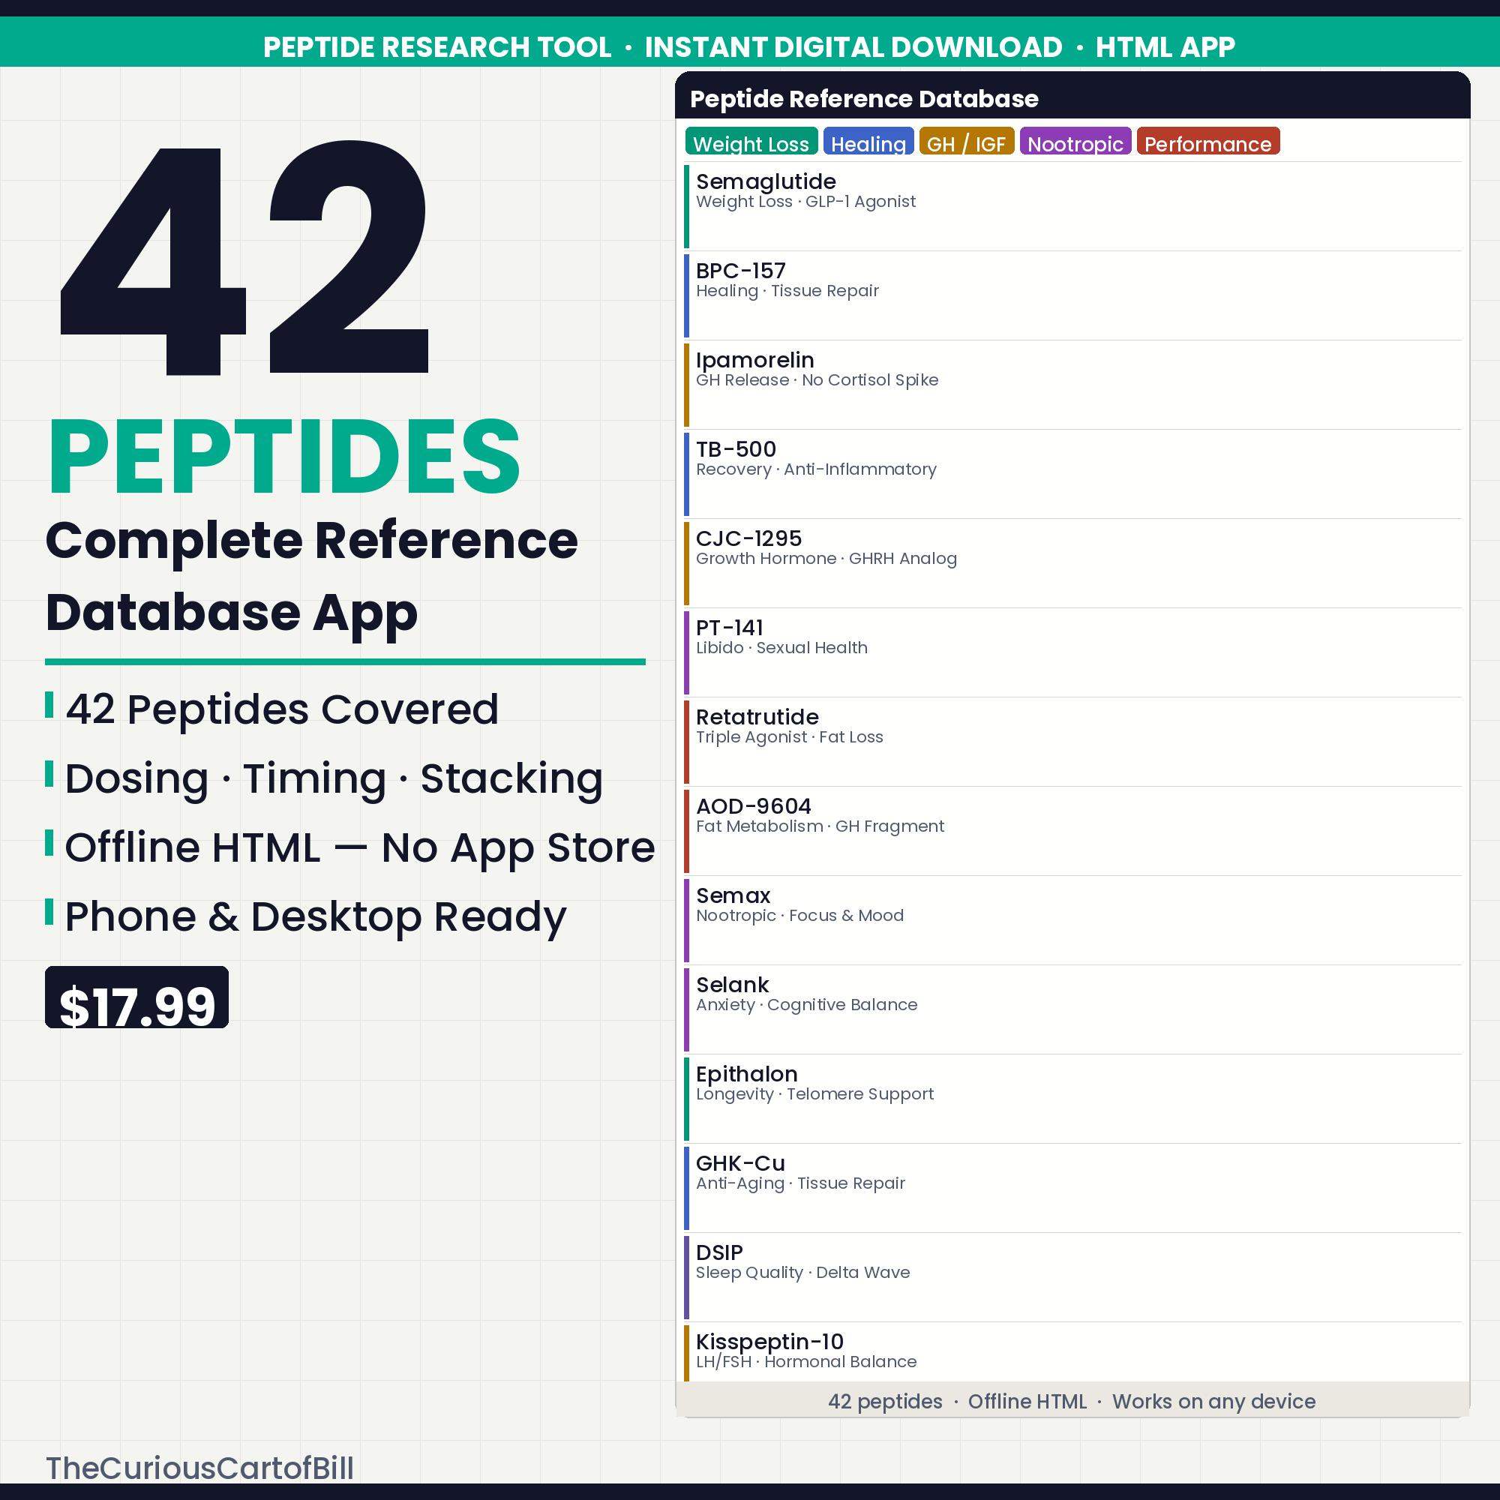Open the Nootropic category tab

[x=1075, y=141]
